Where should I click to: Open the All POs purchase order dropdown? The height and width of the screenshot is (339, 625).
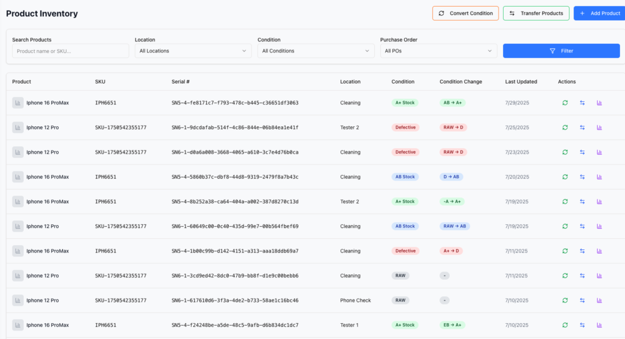[x=438, y=51]
